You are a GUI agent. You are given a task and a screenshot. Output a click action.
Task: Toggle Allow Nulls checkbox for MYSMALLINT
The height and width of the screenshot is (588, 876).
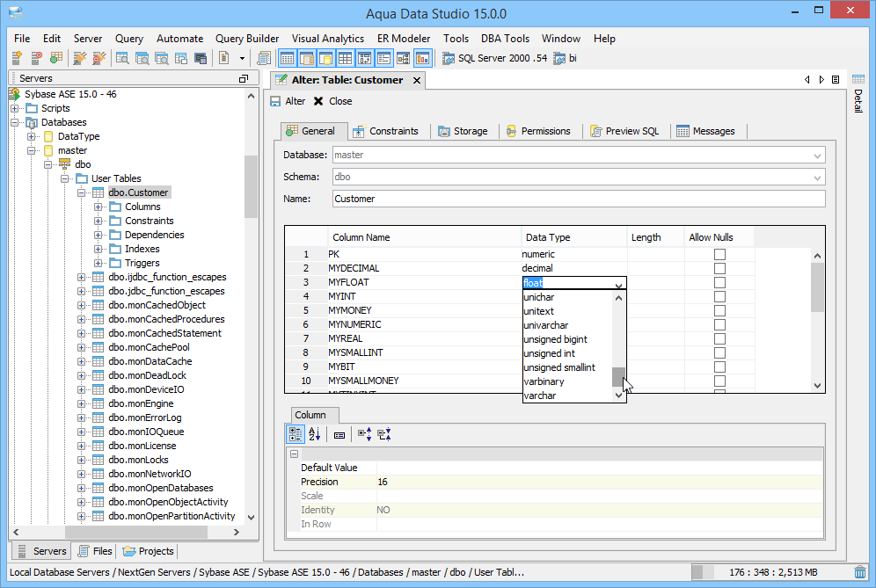[x=719, y=353]
